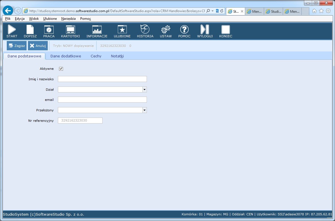
Task: Click browser back arrow button
Action: [8, 11]
